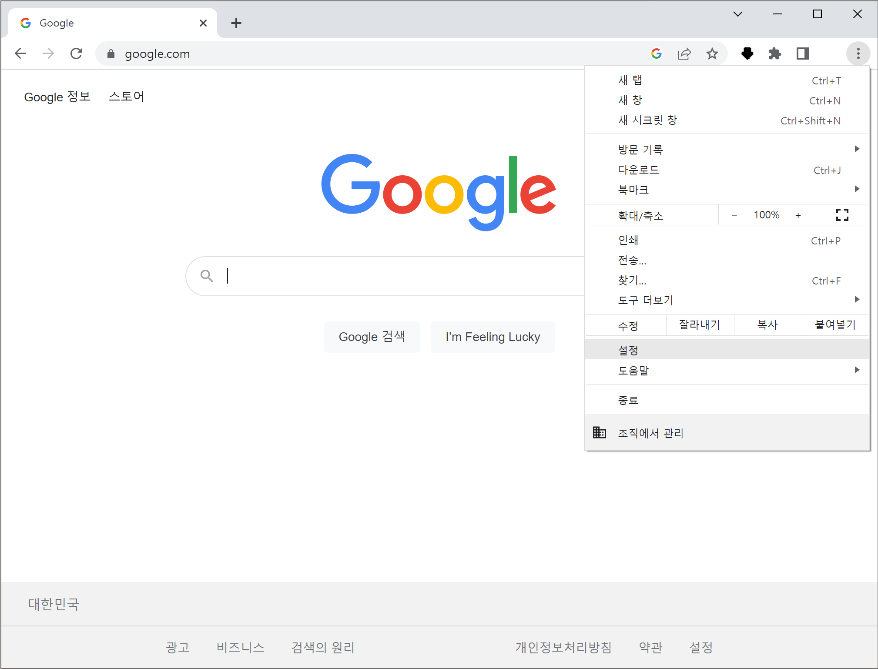Open the 설정 link in the page footer
Viewport: 878px width, 669px height.
point(701,647)
